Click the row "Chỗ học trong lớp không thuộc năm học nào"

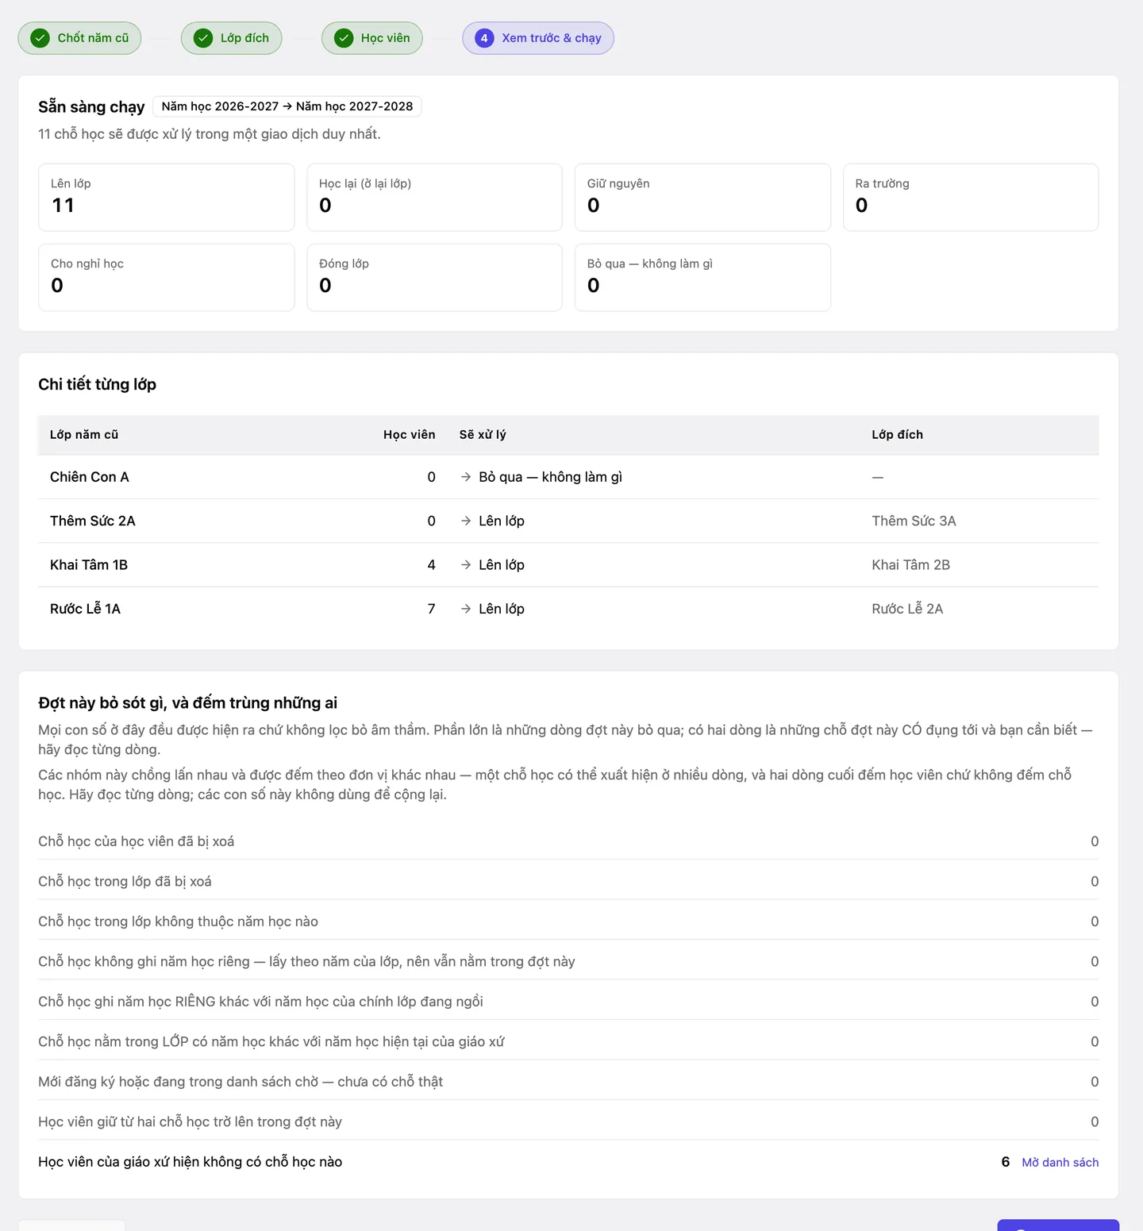click(568, 921)
